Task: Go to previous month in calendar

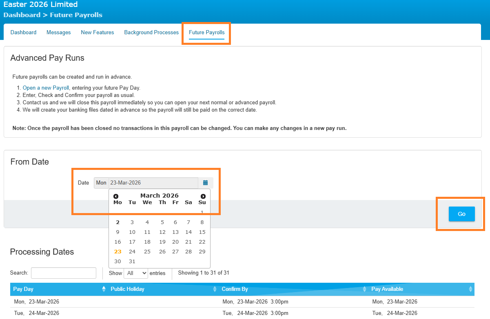Action: coord(116,196)
